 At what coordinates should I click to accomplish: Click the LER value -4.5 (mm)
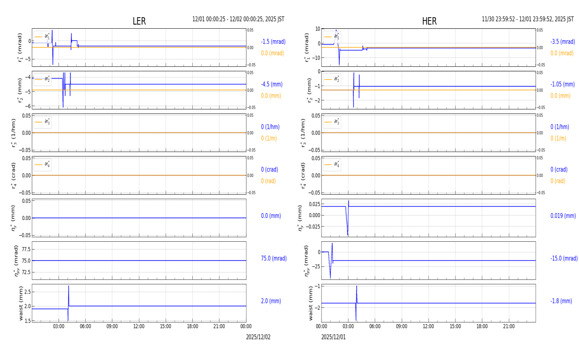click(272, 84)
